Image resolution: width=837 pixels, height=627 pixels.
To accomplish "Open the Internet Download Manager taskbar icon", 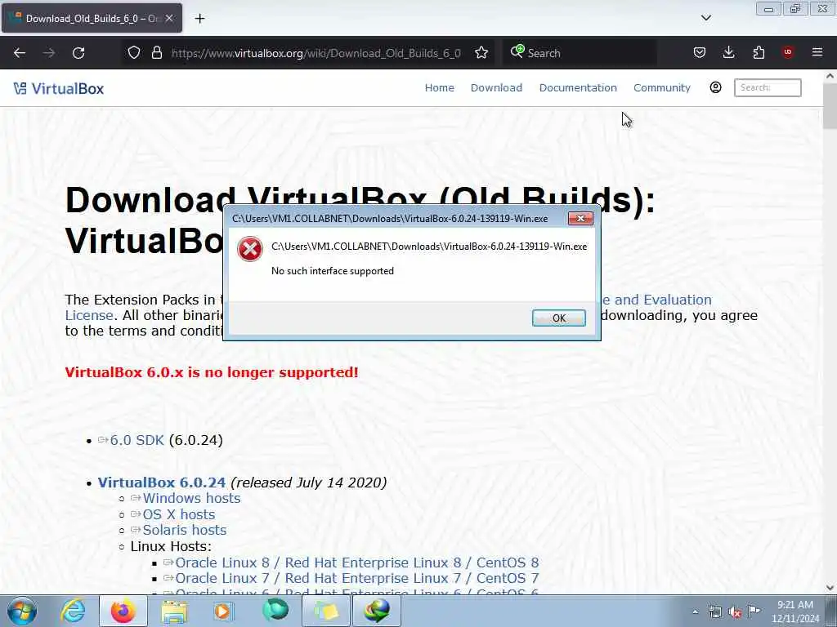I will 377,611.
